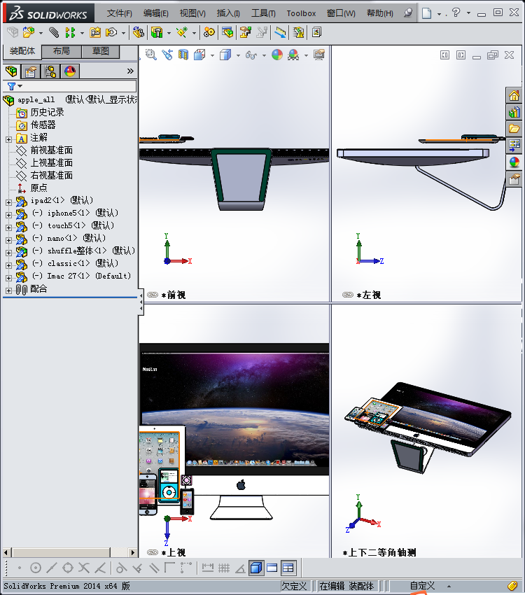Viewport: 525px width, 595px height.
Task: Toggle the Single View layout button
Action: pos(256,568)
